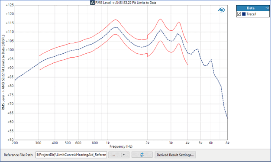Open Derived Result Settings
This screenshot has width=271, height=162.
[x=175, y=155]
